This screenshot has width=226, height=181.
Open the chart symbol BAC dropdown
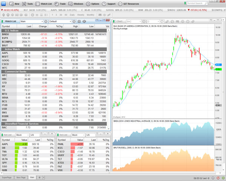[x=133, y=21]
